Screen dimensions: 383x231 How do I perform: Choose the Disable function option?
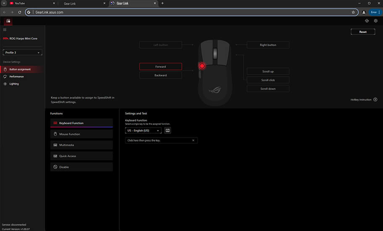point(81,167)
